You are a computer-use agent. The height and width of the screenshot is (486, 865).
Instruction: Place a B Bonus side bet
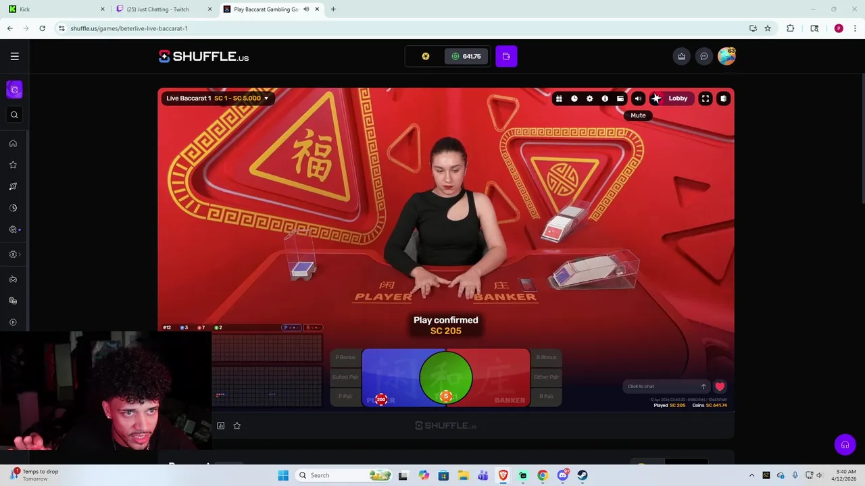tap(546, 358)
